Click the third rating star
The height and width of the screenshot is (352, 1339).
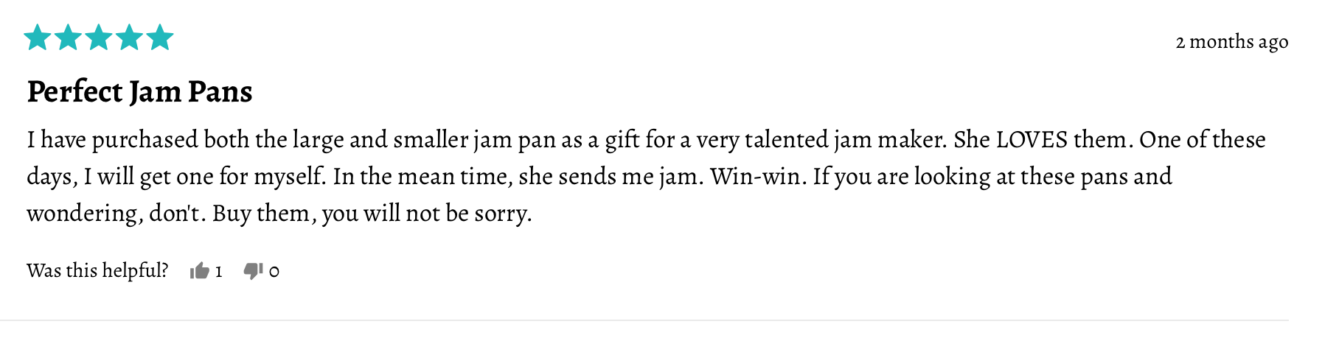(98, 38)
